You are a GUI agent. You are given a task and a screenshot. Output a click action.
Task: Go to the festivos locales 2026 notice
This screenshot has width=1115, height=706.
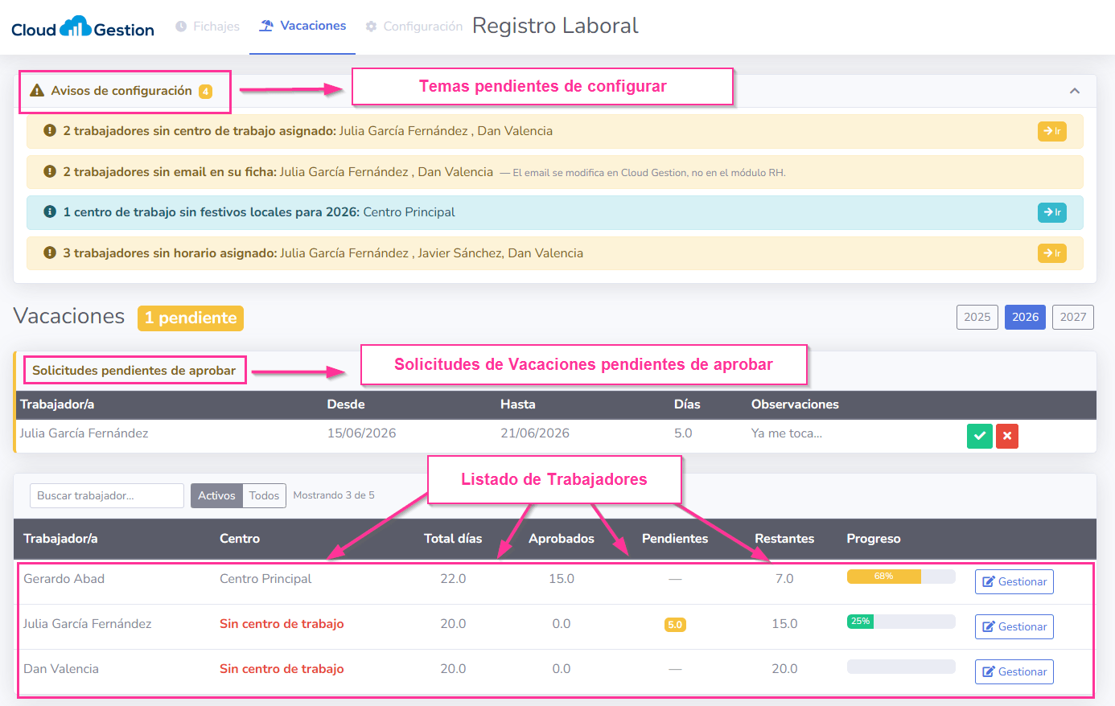pyautogui.click(x=1051, y=212)
